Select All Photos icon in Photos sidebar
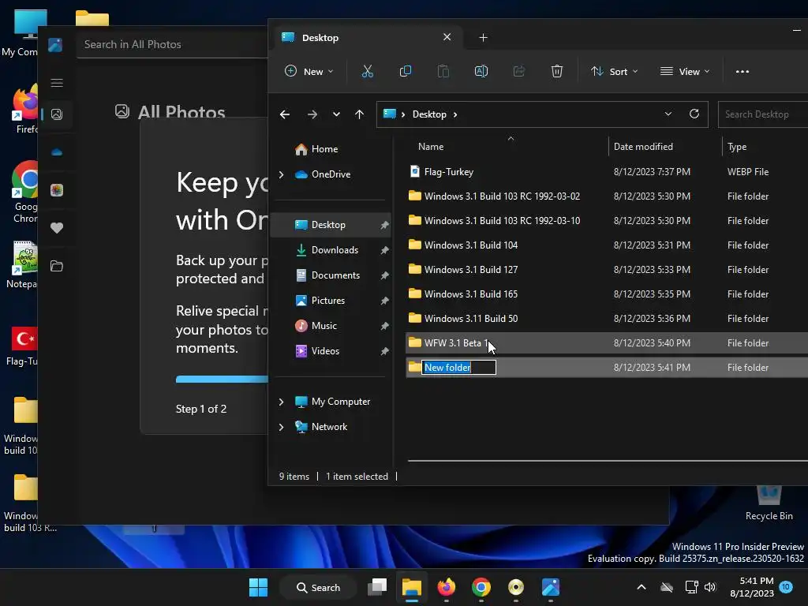 tap(57, 114)
